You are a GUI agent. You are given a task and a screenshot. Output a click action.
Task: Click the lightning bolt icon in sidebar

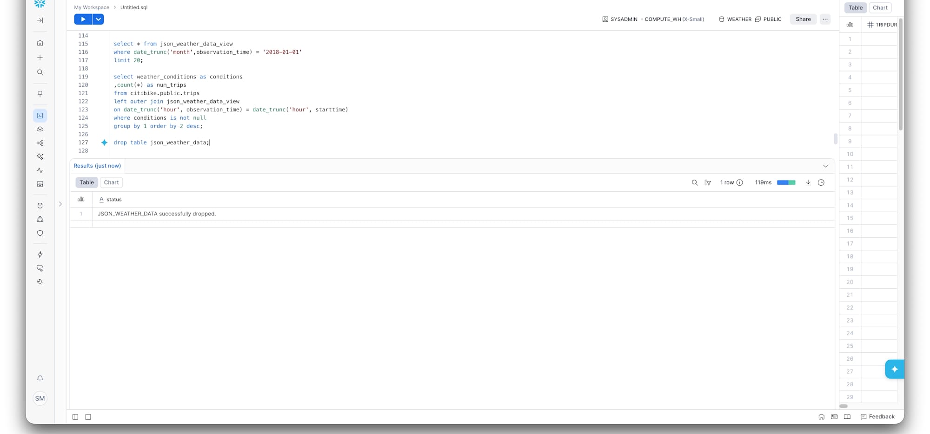(40, 254)
